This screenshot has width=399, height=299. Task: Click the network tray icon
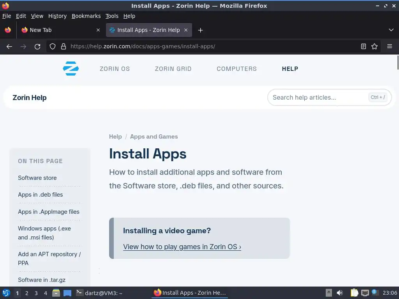(x=365, y=293)
